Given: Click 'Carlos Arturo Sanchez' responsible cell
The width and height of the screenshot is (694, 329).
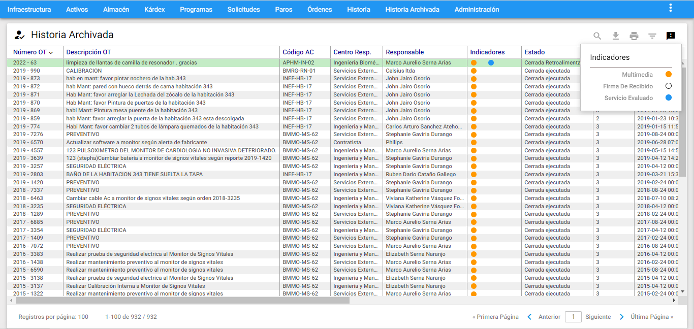Looking at the screenshot, I should click(x=424, y=126).
